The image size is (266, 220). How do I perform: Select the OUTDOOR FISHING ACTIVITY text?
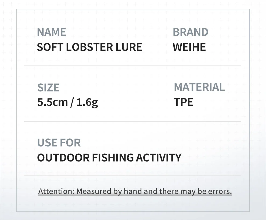pos(109,158)
